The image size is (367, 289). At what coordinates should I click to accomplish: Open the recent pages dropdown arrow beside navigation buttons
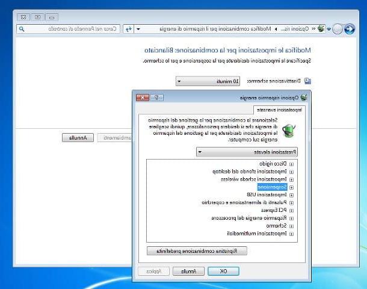point(328,30)
